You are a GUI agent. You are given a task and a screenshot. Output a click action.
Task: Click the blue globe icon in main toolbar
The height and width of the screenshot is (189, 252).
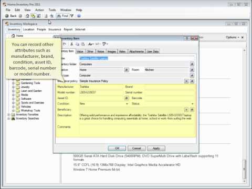click(x=79, y=16)
